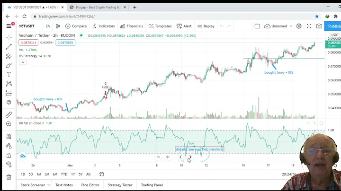Viewport: 341px width, 191px height.
Task: Remove drawings with the trash icon
Action: 9,177
